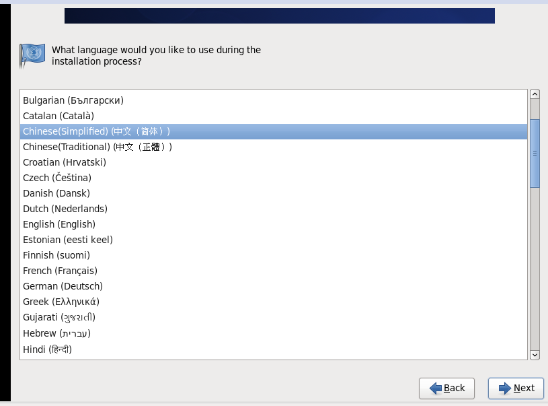548x406 pixels.
Task: Select Finnish (suomi)
Action: pos(273,255)
